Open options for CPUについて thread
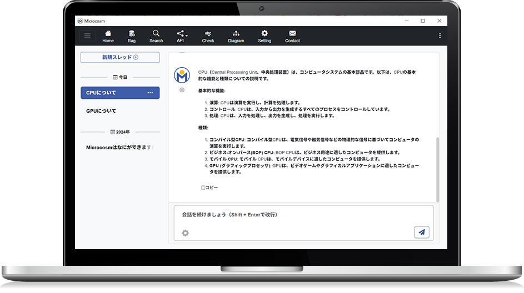The image size is (524, 293). 151,93
